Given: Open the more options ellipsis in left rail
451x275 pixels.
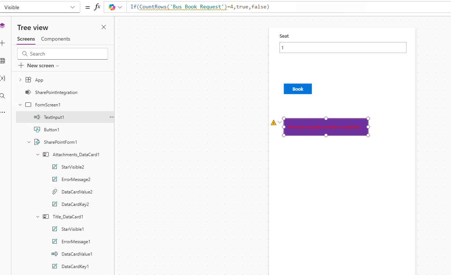Looking at the screenshot, I should click(3, 112).
